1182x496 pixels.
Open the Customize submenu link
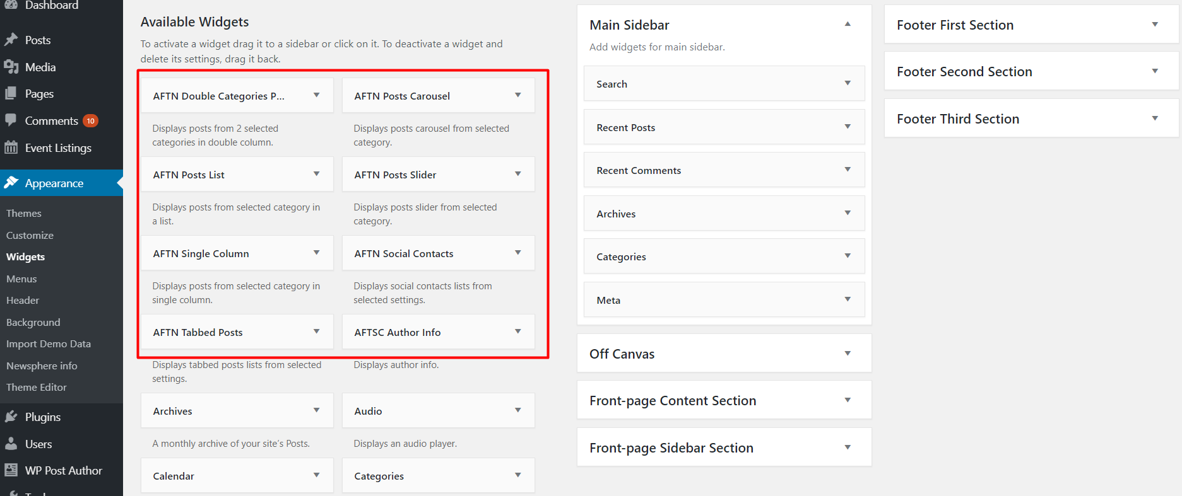pyautogui.click(x=30, y=235)
